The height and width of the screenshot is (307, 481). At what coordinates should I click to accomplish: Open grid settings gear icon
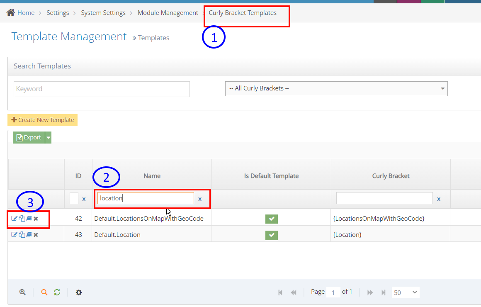[x=79, y=292]
